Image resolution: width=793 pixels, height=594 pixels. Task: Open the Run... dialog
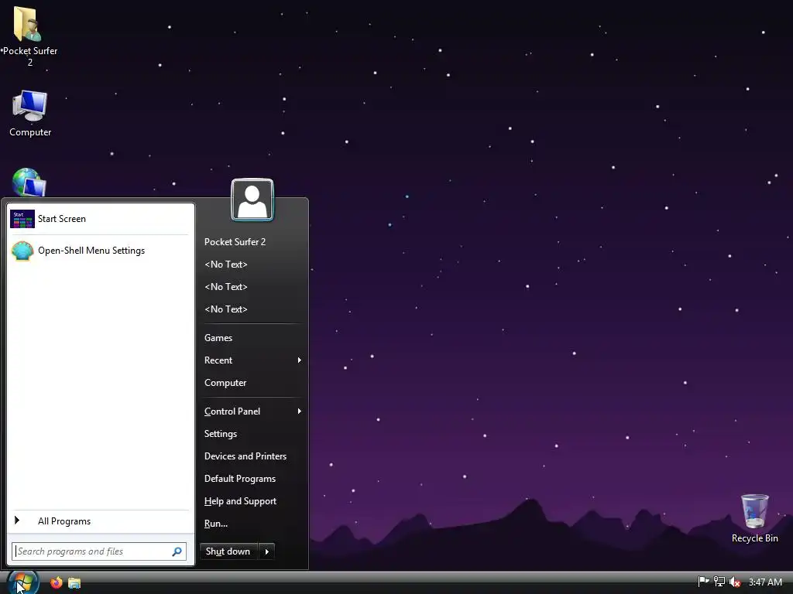point(216,524)
